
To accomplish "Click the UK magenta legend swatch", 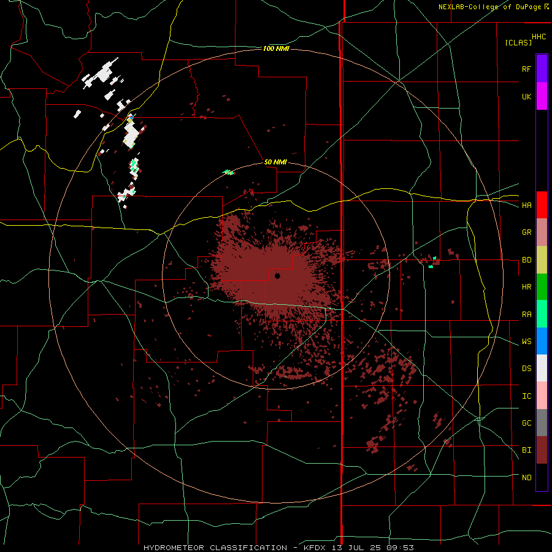I will [542, 96].
